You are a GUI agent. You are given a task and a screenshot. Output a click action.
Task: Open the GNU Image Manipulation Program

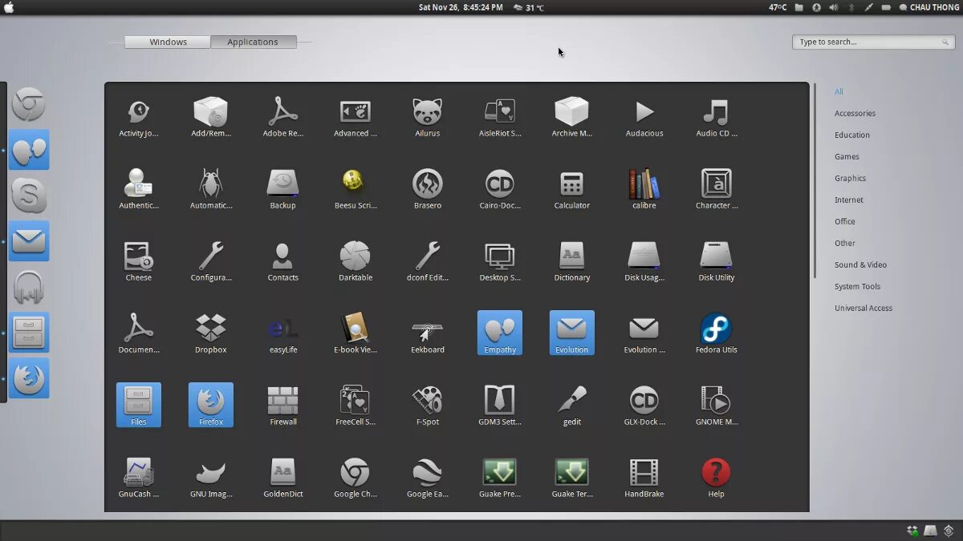click(211, 478)
